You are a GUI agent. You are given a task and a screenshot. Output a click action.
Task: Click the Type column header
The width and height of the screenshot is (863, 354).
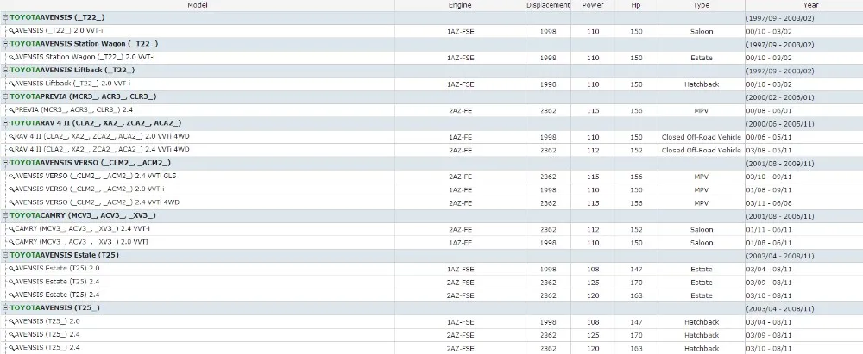tap(701, 5)
